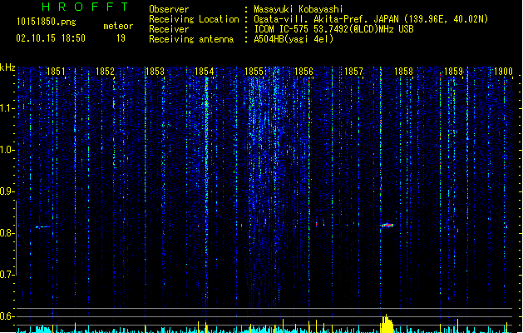Screen dimensions: 523x333
Task: Click the ICOM IC-575 receiver text
Action: [x=334, y=29]
